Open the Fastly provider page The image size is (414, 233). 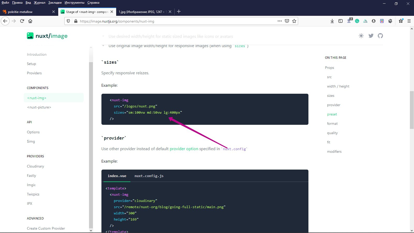click(31, 176)
